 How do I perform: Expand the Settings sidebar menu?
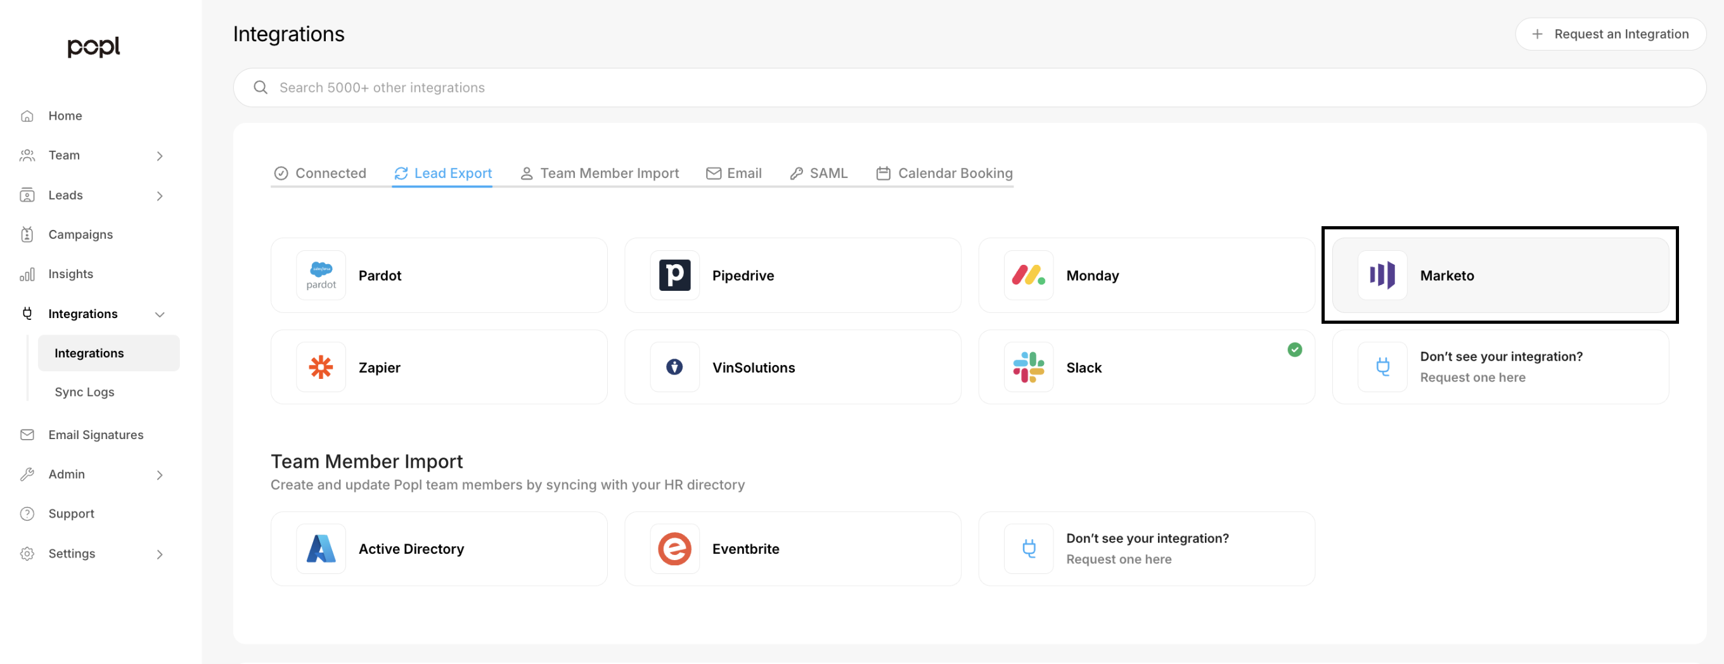pos(159,554)
